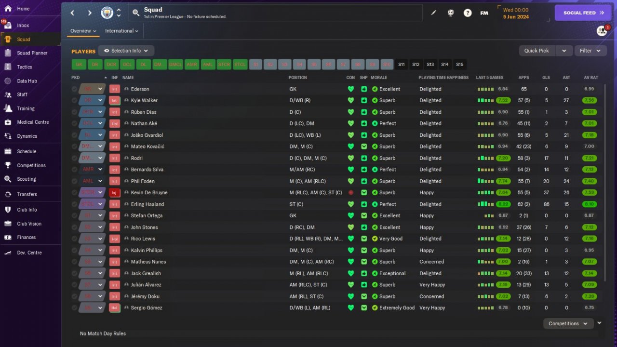Screen dimensions: 617x347
Task: Toggle the selection circle for John Stones
Action: [x=74, y=227]
